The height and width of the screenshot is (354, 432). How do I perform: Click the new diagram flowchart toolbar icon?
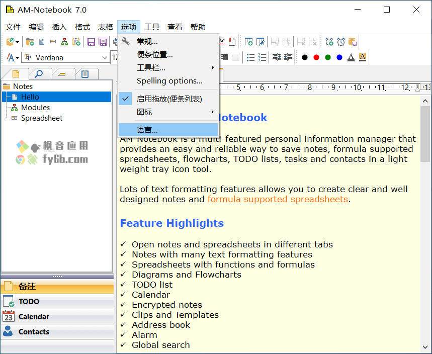[x=65, y=42]
